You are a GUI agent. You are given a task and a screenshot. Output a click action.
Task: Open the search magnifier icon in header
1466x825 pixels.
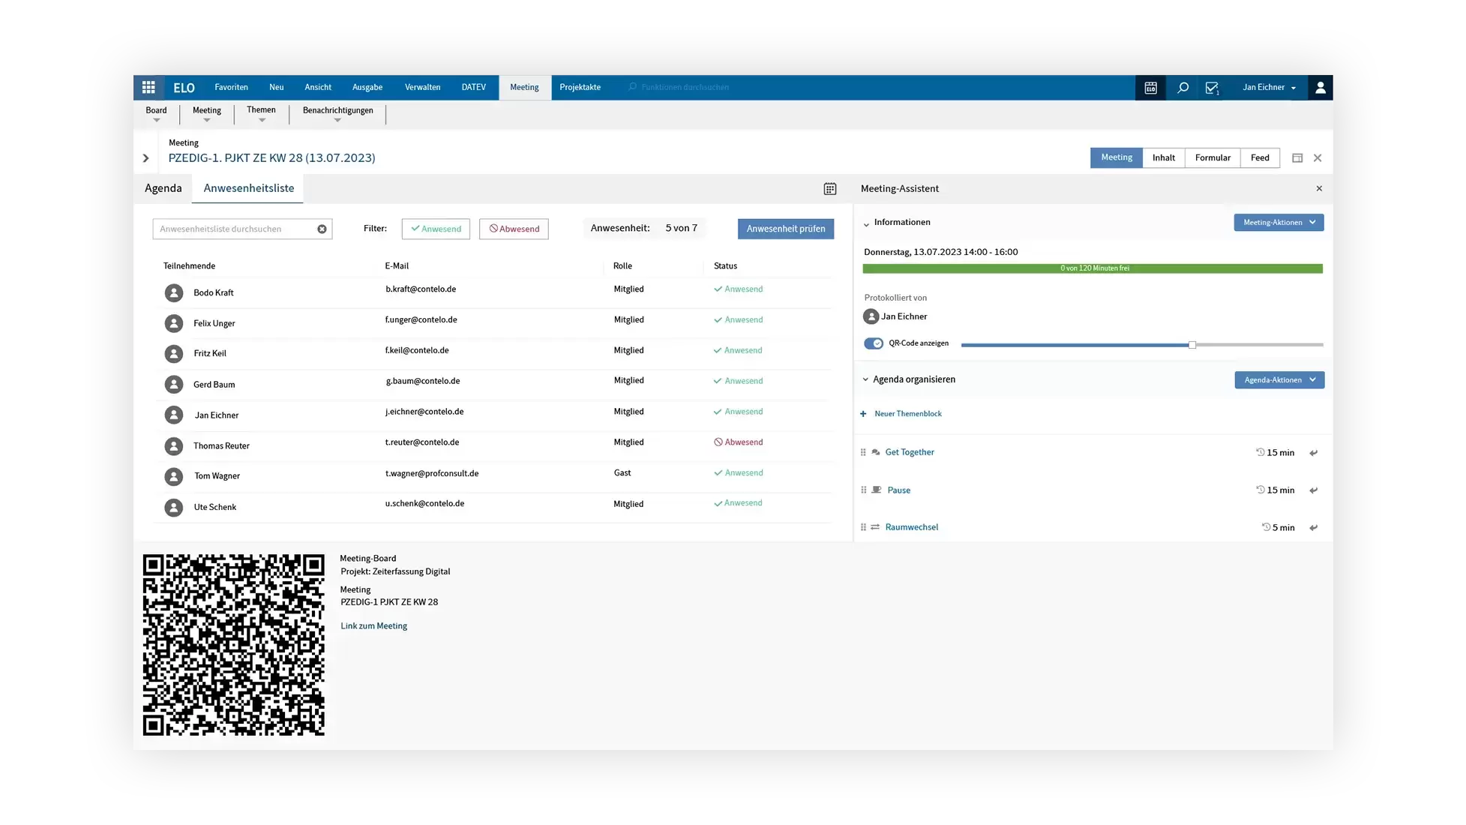tap(1183, 88)
